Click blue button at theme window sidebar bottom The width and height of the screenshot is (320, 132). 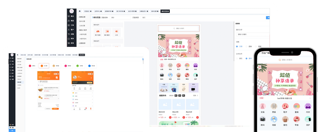point(12,131)
